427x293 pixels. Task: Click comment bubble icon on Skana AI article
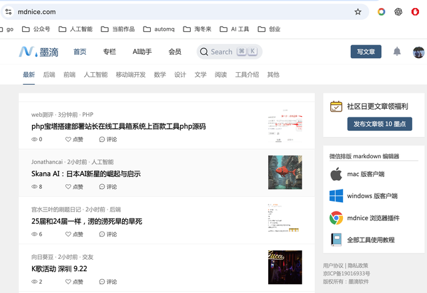tap(102, 187)
